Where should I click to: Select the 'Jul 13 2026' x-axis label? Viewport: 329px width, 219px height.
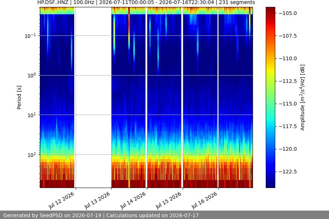pos(97,200)
